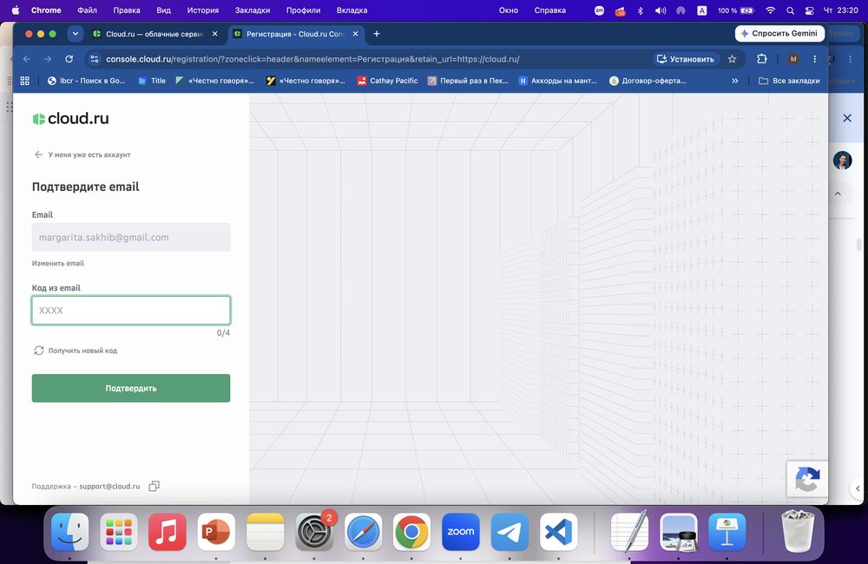
Task: Open Safari from the Dock
Action: pos(363,532)
